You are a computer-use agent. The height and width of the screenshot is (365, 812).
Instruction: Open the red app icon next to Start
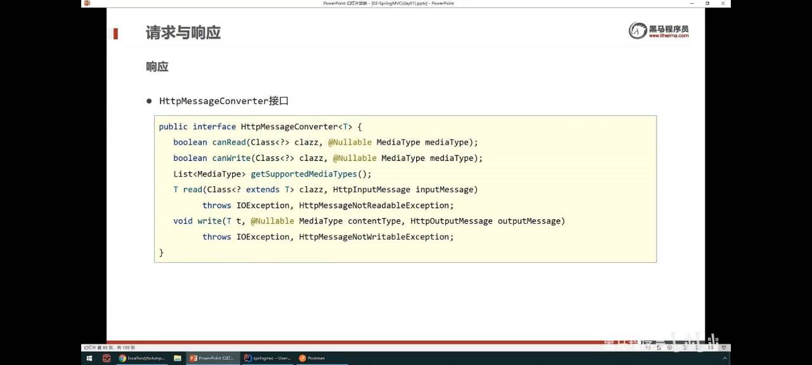click(107, 358)
